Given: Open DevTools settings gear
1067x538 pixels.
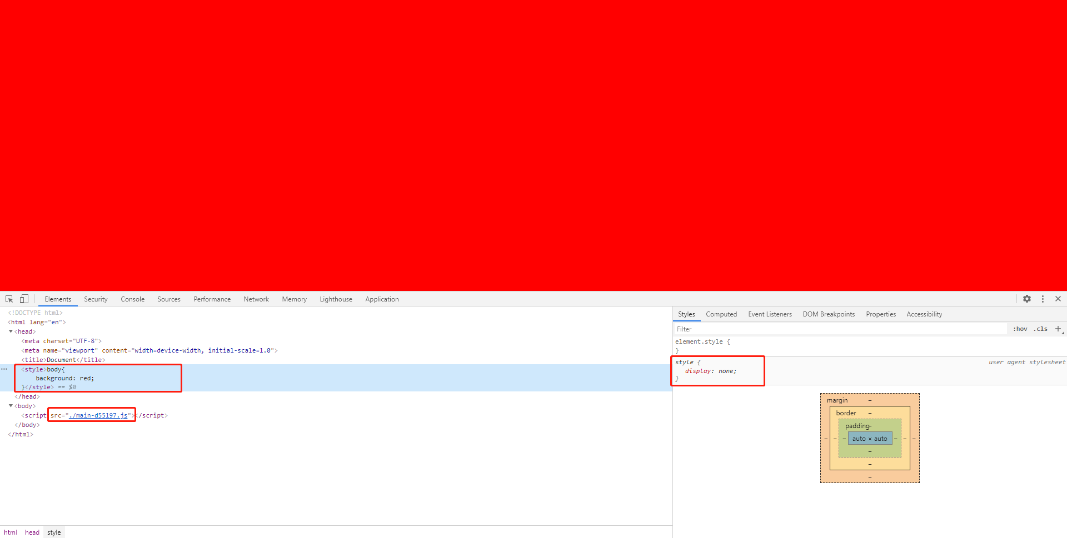Looking at the screenshot, I should pos(1027,299).
